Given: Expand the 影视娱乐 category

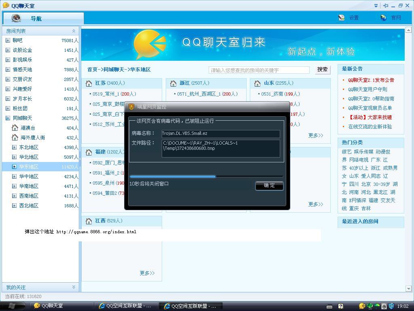Looking at the screenshot, I should [x=8, y=60].
